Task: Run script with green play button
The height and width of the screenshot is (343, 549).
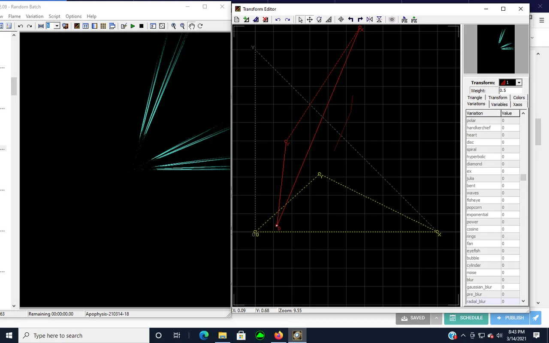Action: [x=133, y=26]
